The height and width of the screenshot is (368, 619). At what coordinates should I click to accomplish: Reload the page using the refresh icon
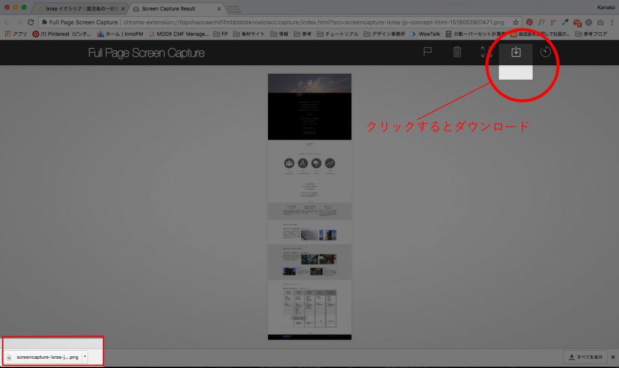pos(30,22)
